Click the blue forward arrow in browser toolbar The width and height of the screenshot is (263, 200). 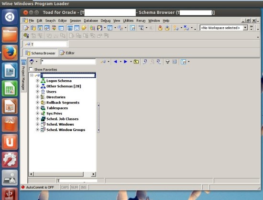coord(125,62)
